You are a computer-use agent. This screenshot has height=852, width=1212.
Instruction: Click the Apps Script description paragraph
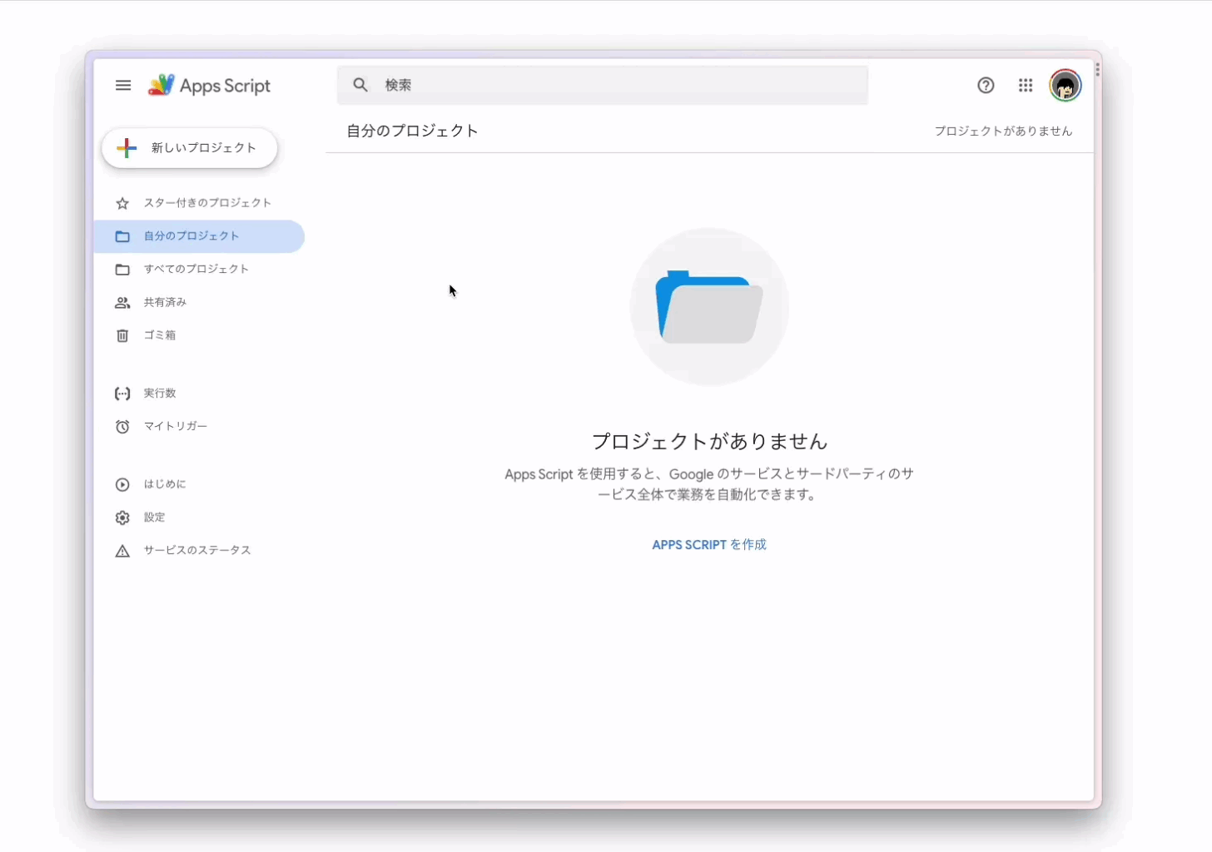tap(709, 484)
